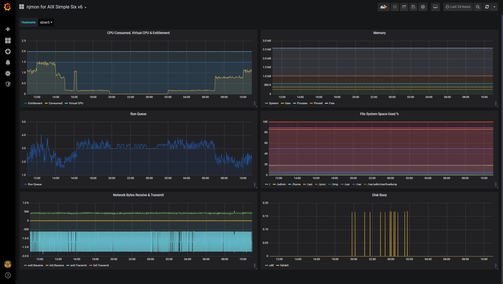Save the dashboard with disk icon
503x284 pixels.
point(413,7)
